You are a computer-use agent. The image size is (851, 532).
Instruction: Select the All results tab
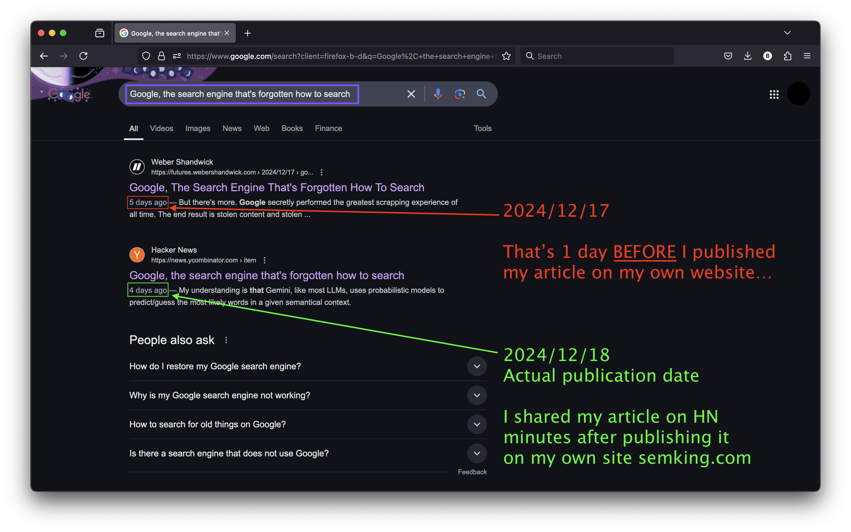(x=134, y=128)
